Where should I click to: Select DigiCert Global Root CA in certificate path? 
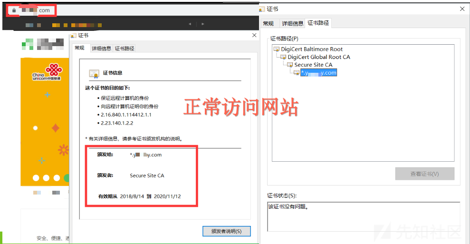coord(318,57)
